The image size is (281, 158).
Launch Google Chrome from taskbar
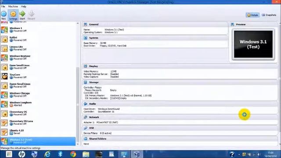[x=73, y=154]
